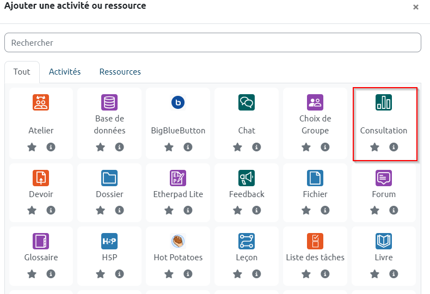The width and height of the screenshot is (430, 294).
Task: Pick the Forum activity icon
Action: [384, 178]
